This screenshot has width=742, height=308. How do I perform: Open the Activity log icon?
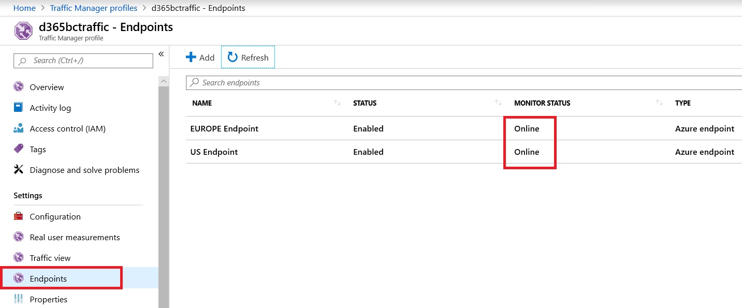point(19,108)
